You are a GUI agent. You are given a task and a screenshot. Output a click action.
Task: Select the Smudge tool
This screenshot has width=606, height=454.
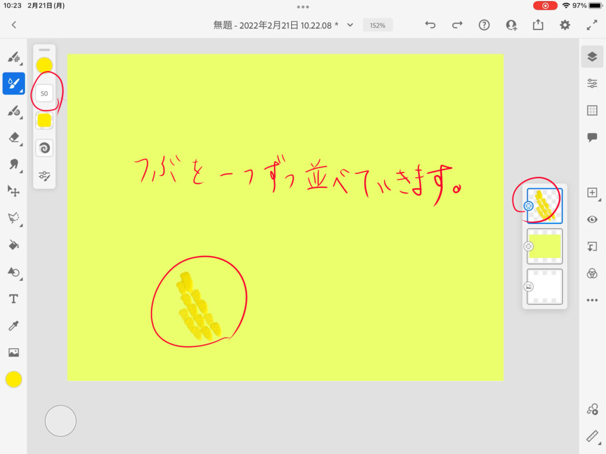13,164
